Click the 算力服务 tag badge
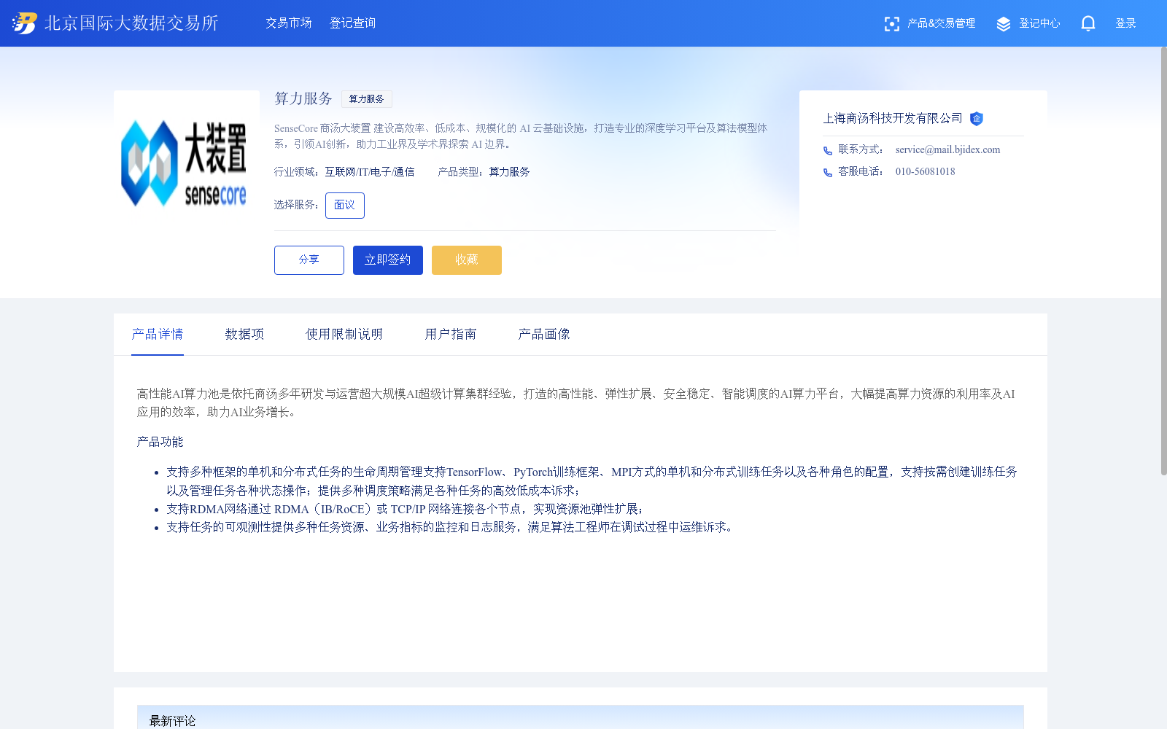Viewport: 1167px width, 729px height. point(367,99)
